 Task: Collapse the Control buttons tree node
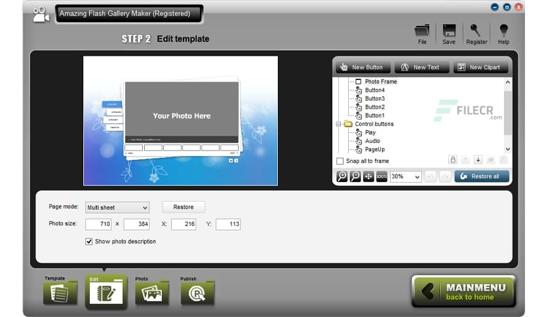(x=338, y=124)
